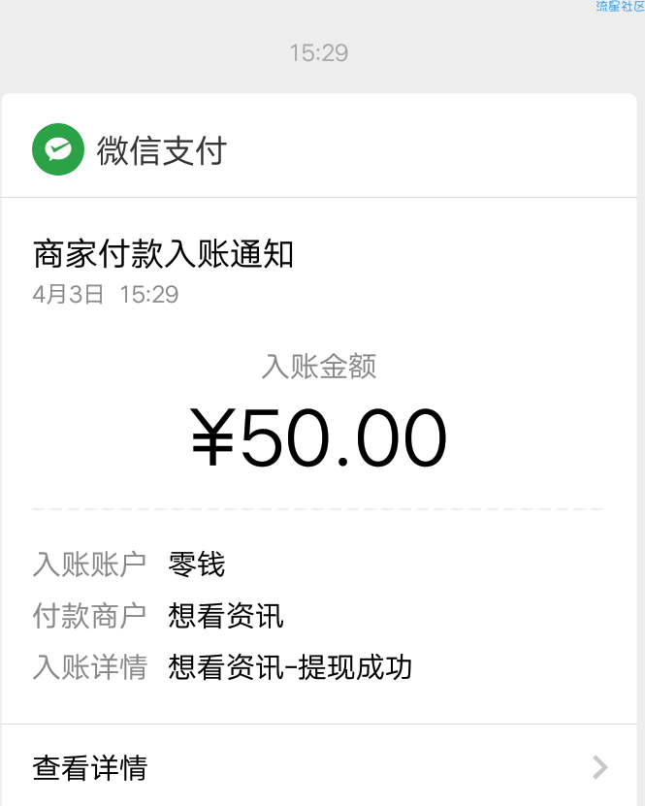Viewport: 645px width, 806px height.
Task: Click the 4月3日 15:29 date line
Action: pos(106,295)
